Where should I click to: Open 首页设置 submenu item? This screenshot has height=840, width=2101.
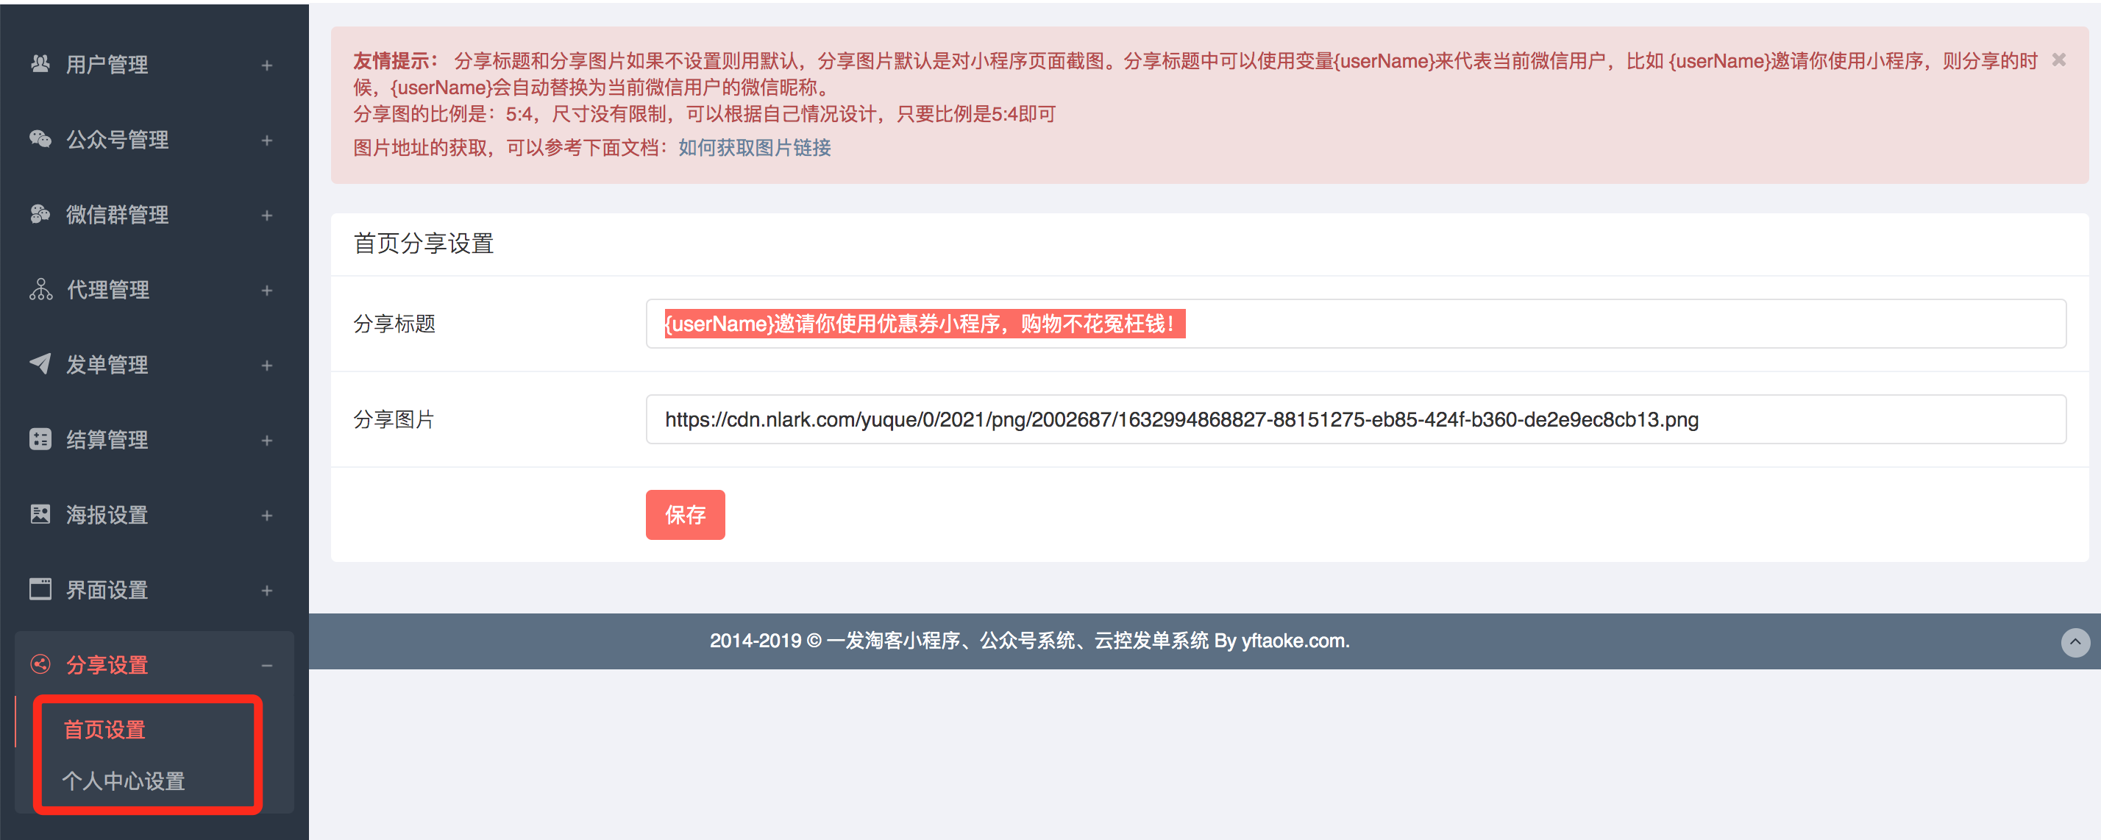coord(104,729)
